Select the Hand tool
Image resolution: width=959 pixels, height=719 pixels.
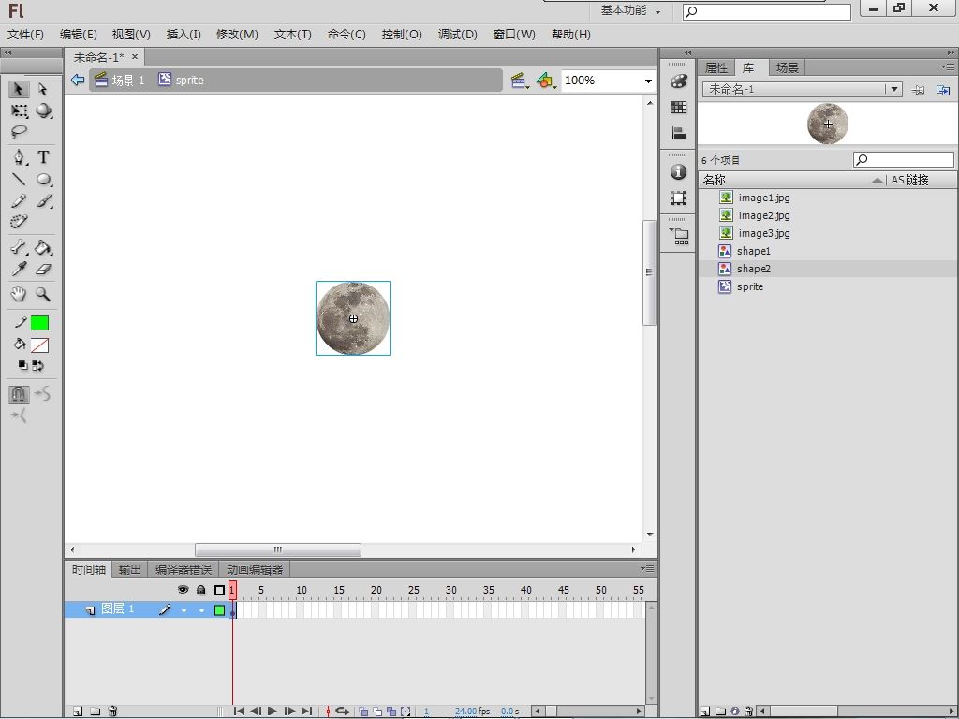19,294
